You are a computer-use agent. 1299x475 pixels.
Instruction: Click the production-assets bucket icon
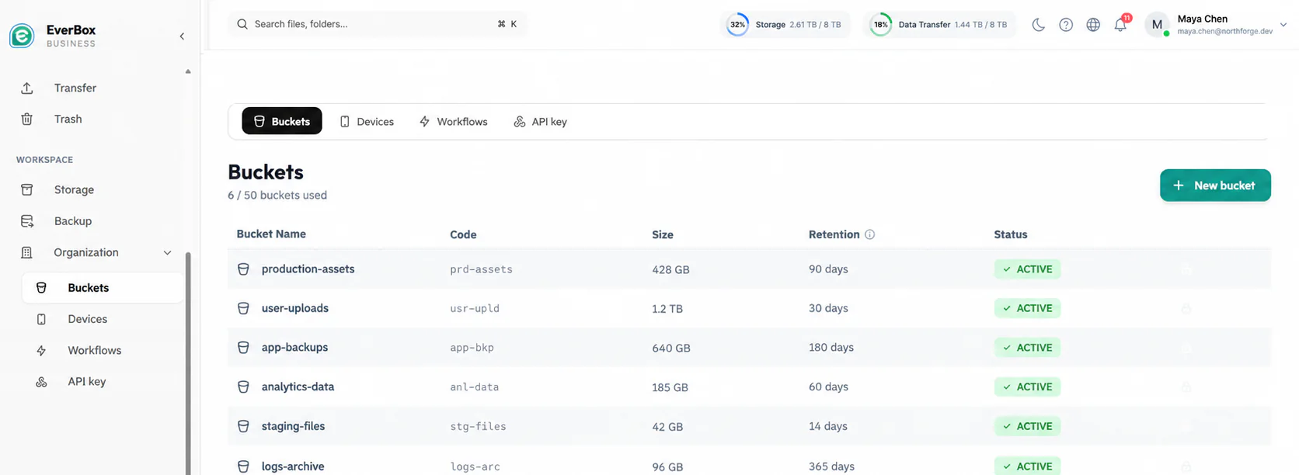click(x=243, y=269)
